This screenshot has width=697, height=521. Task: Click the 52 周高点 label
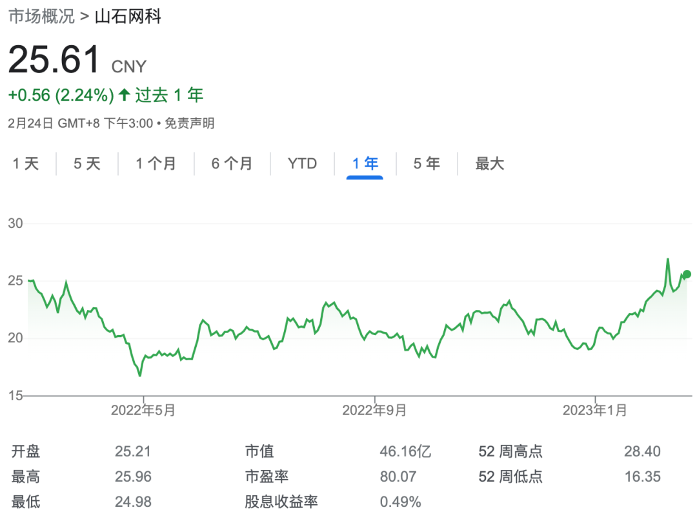pos(510,451)
